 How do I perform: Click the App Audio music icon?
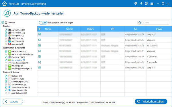[10, 44]
